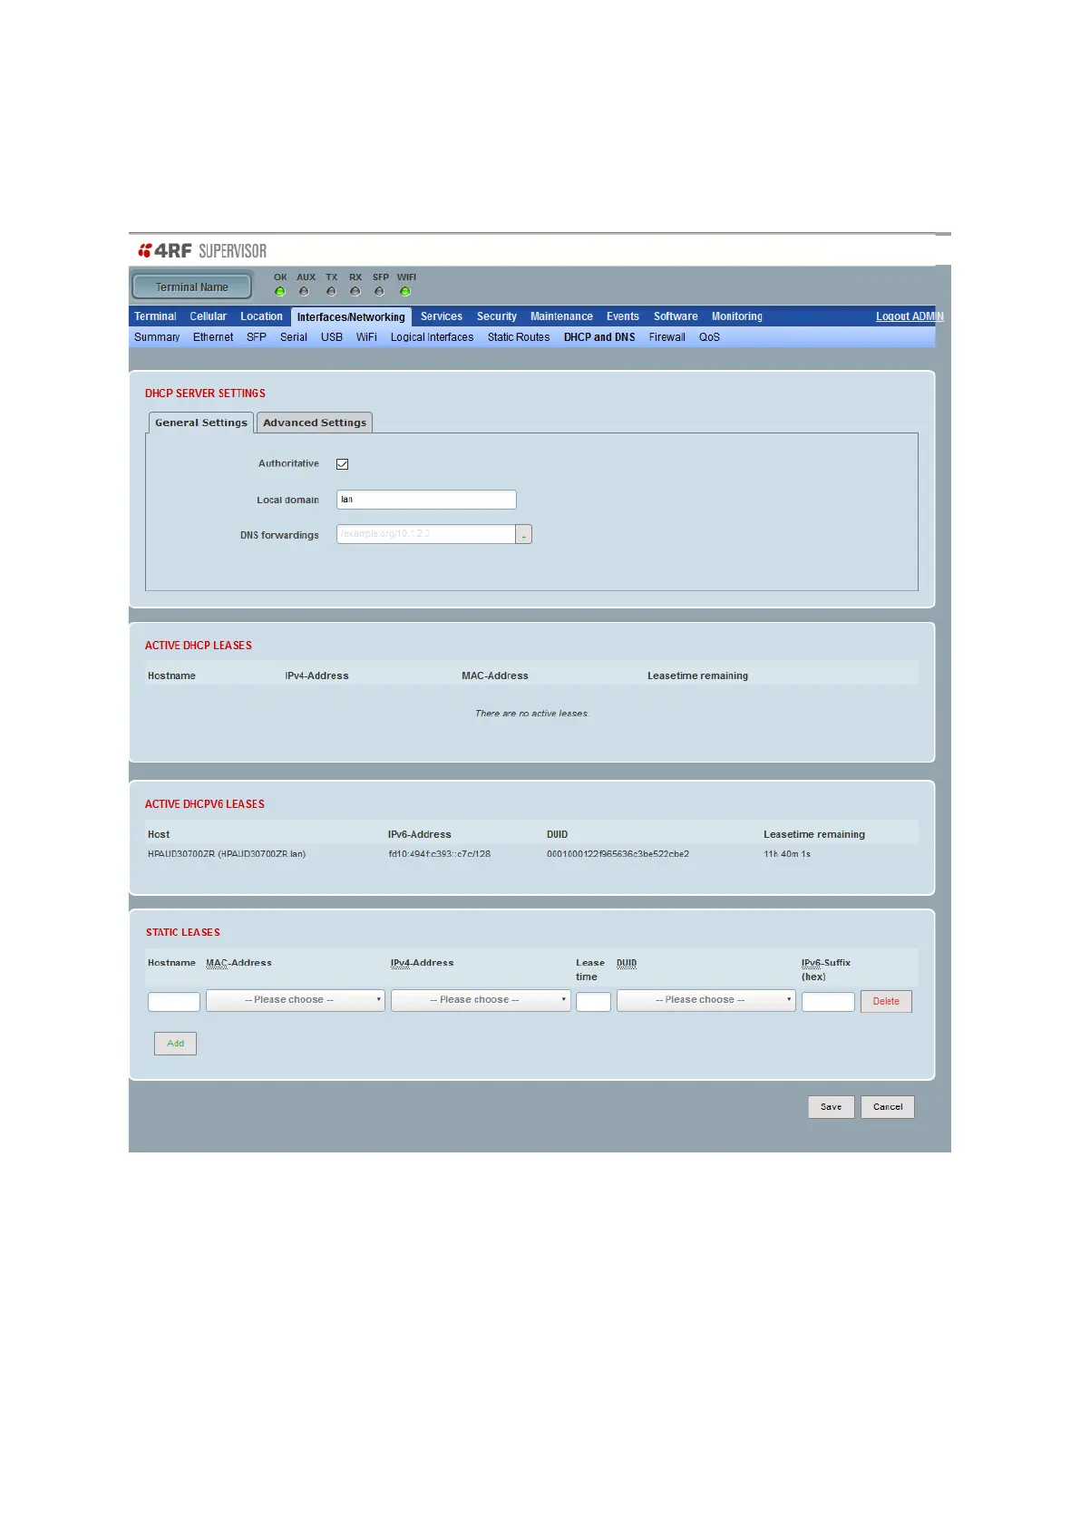Open the DUID static lease dropdown
1080x1526 pixels.
pos(706,1000)
